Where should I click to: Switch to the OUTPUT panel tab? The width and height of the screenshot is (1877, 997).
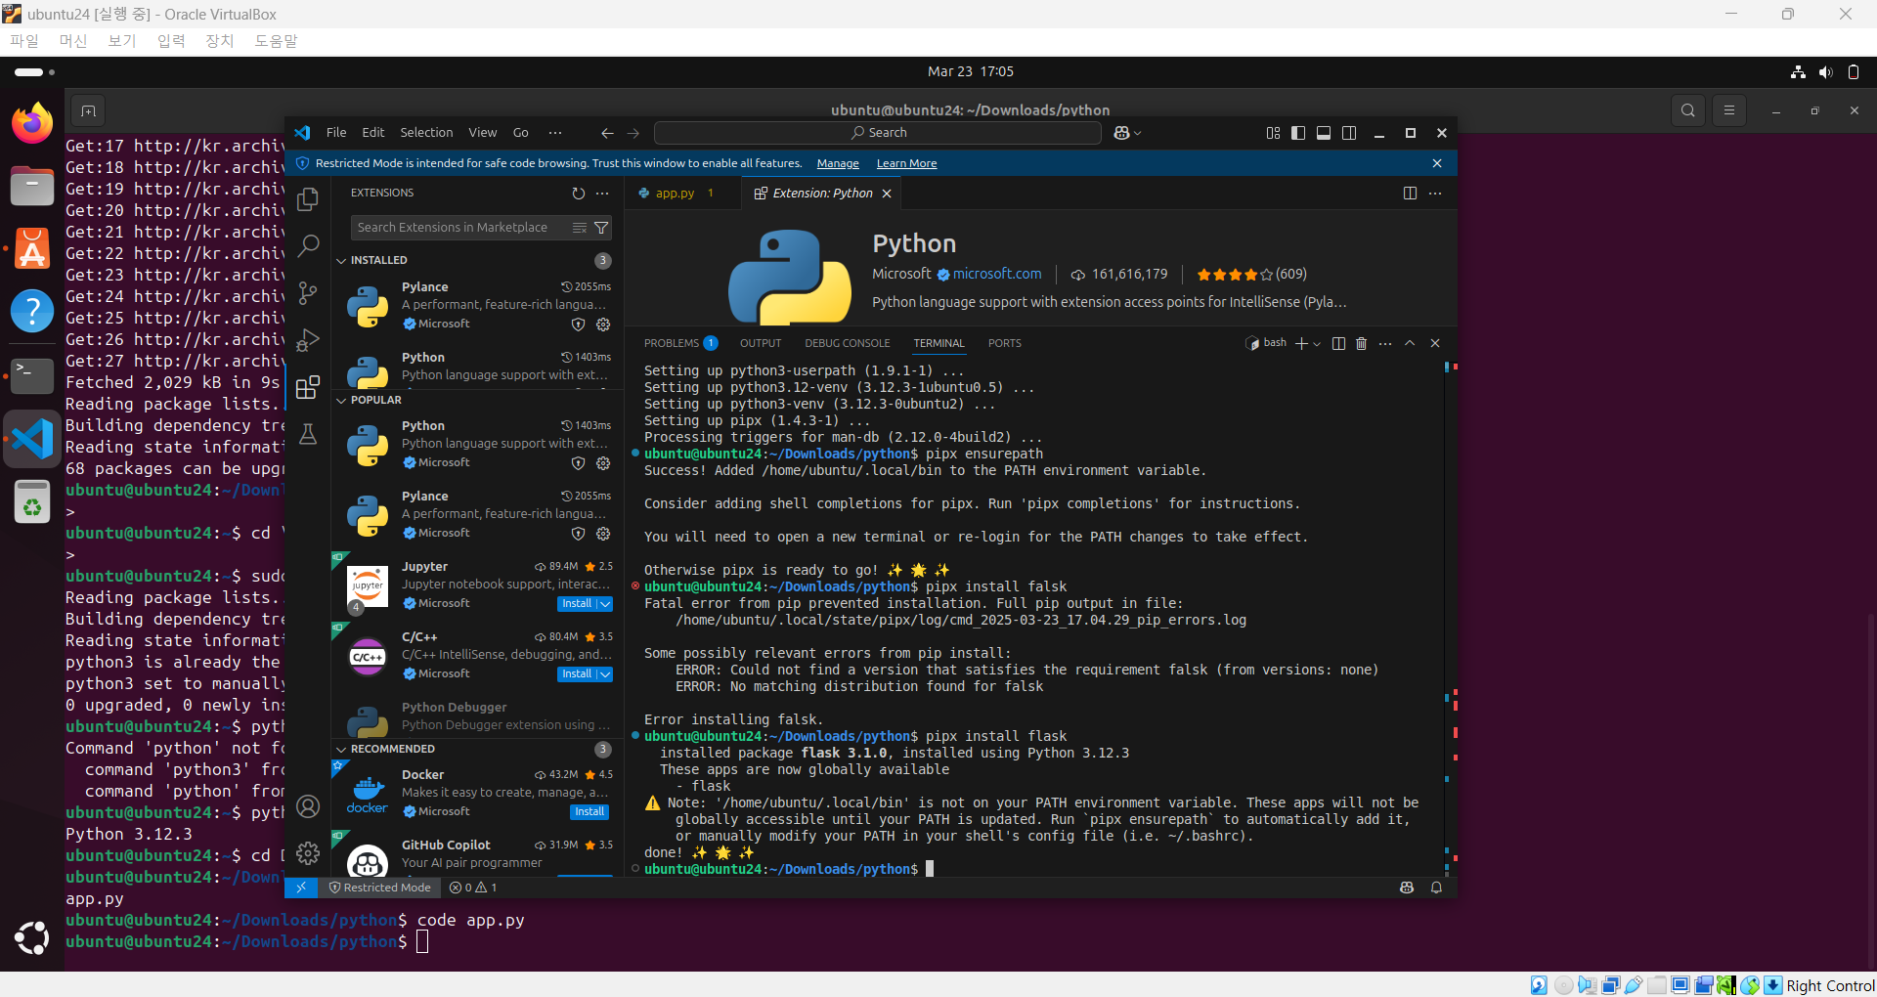[x=761, y=343]
